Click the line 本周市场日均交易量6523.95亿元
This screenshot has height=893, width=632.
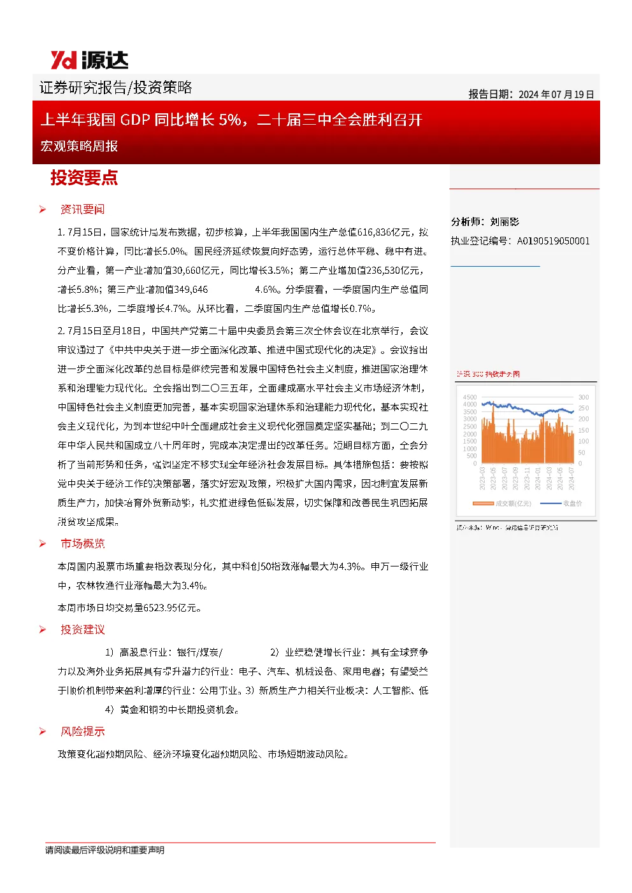[130, 607]
